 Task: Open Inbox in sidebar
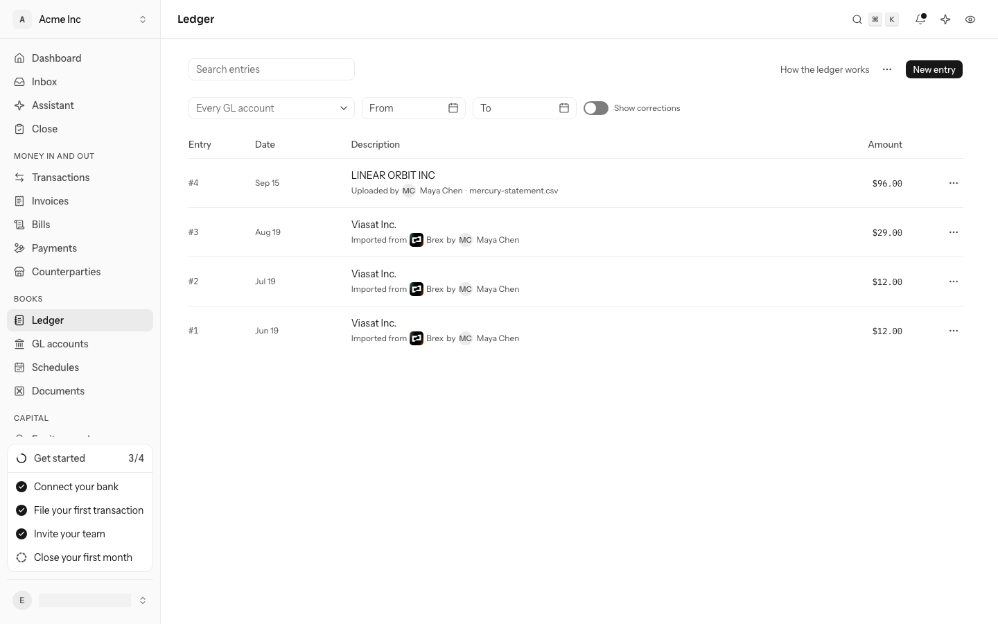pyautogui.click(x=80, y=82)
